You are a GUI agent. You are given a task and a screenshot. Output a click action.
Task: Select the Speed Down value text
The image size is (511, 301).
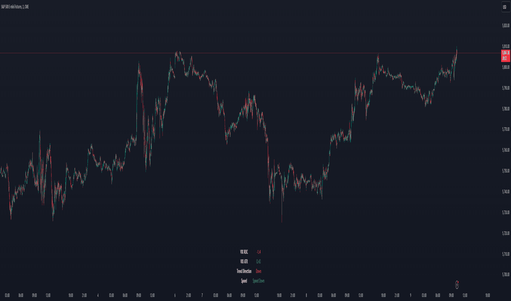click(258, 281)
